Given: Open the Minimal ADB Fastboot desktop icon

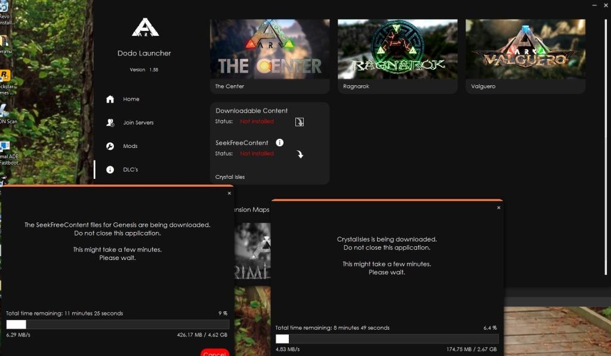Looking at the screenshot, I should tap(7, 153).
